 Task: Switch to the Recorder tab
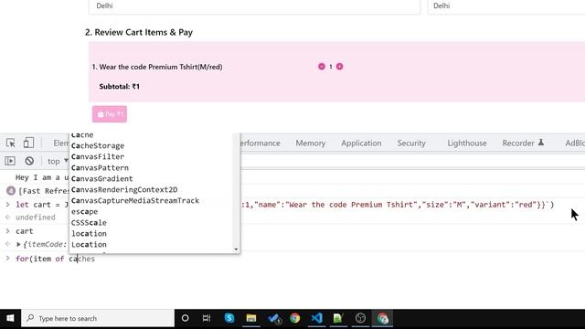coord(523,143)
